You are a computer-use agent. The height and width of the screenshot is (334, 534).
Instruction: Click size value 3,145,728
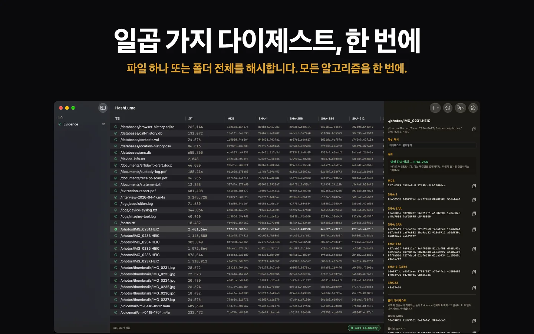(x=198, y=197)
